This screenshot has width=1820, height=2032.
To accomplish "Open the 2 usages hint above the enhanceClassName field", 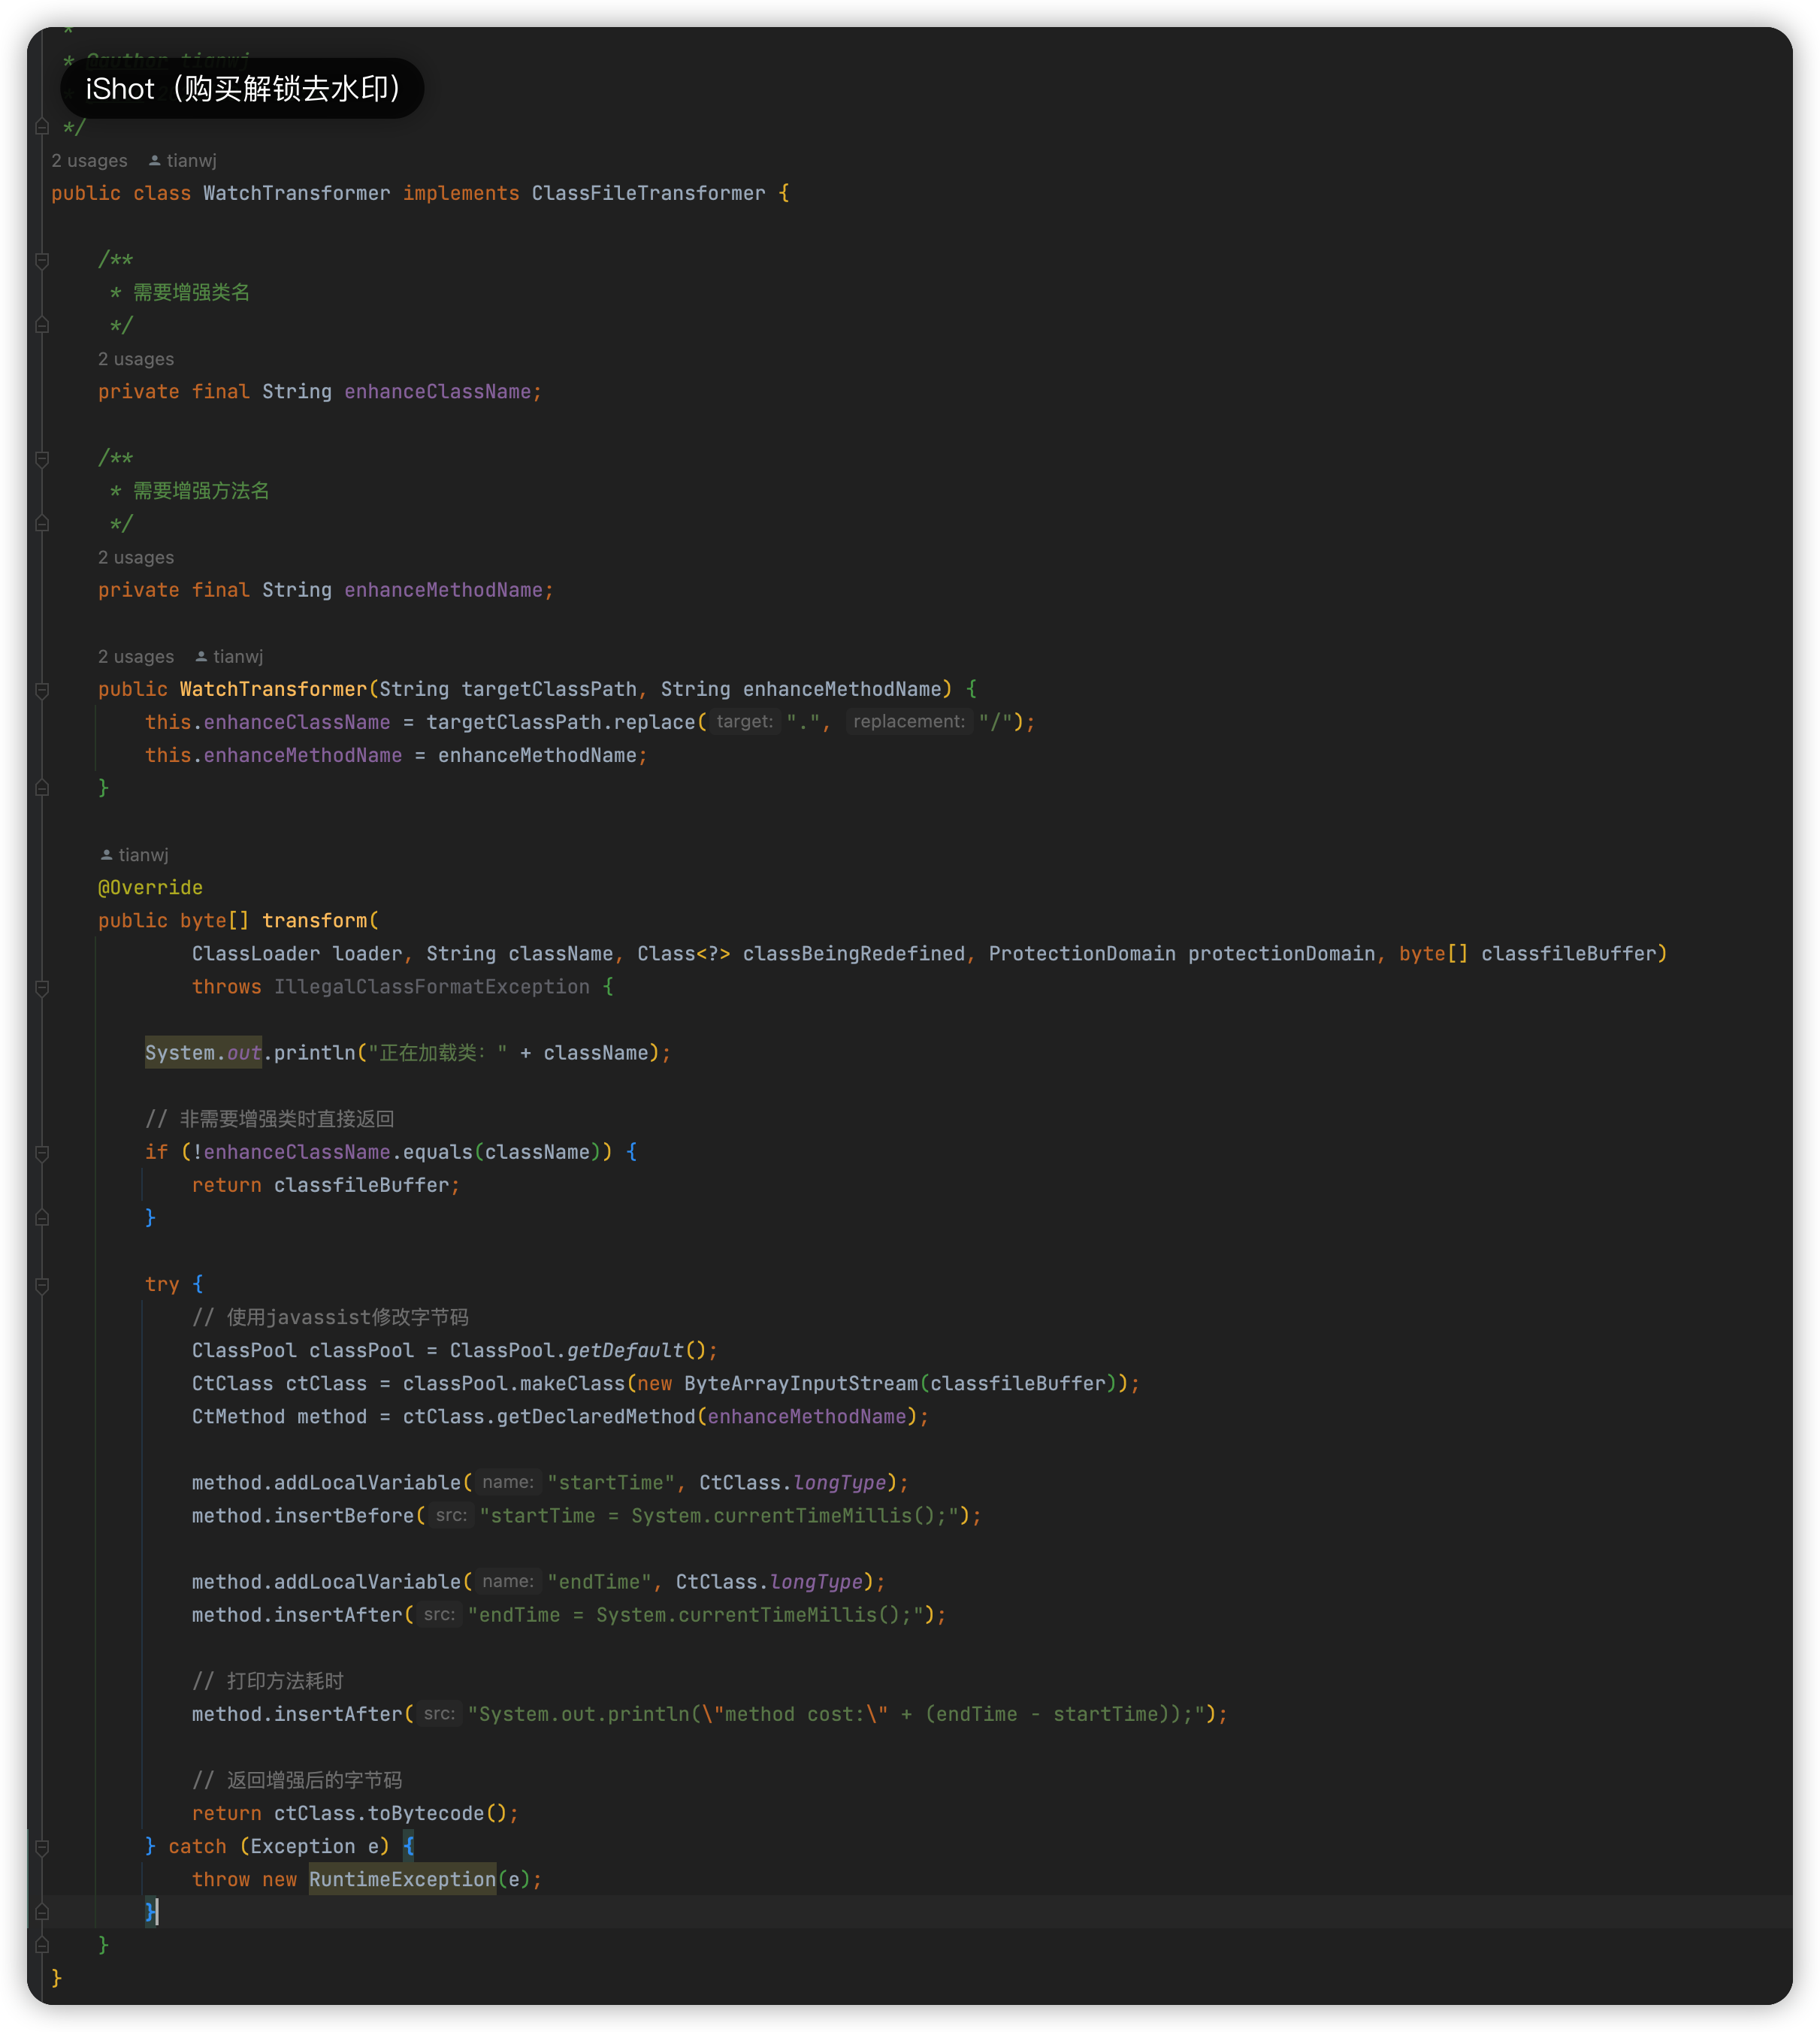I will pos(136,359).
